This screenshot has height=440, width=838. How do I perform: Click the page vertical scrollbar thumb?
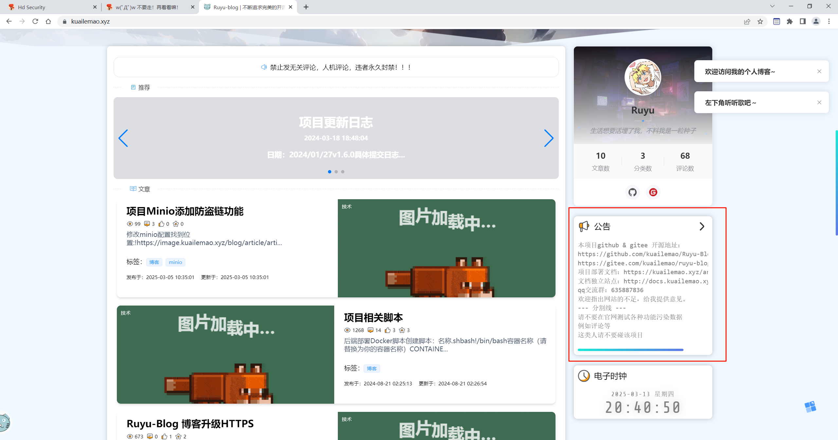pyautogui.click(x=836, y=183)
